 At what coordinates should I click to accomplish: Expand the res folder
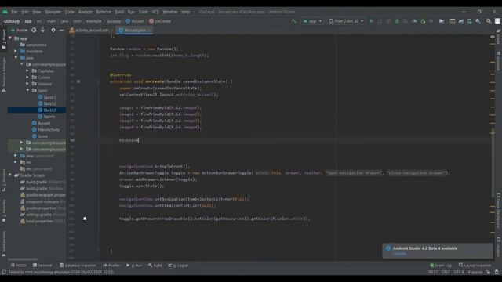tap(16, 162)
